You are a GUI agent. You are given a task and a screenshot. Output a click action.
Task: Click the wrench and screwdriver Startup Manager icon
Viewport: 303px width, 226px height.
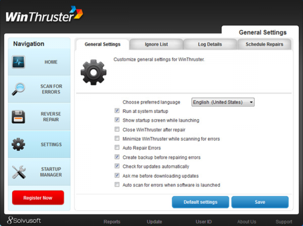pyautogui.click(x=19, y=172)
